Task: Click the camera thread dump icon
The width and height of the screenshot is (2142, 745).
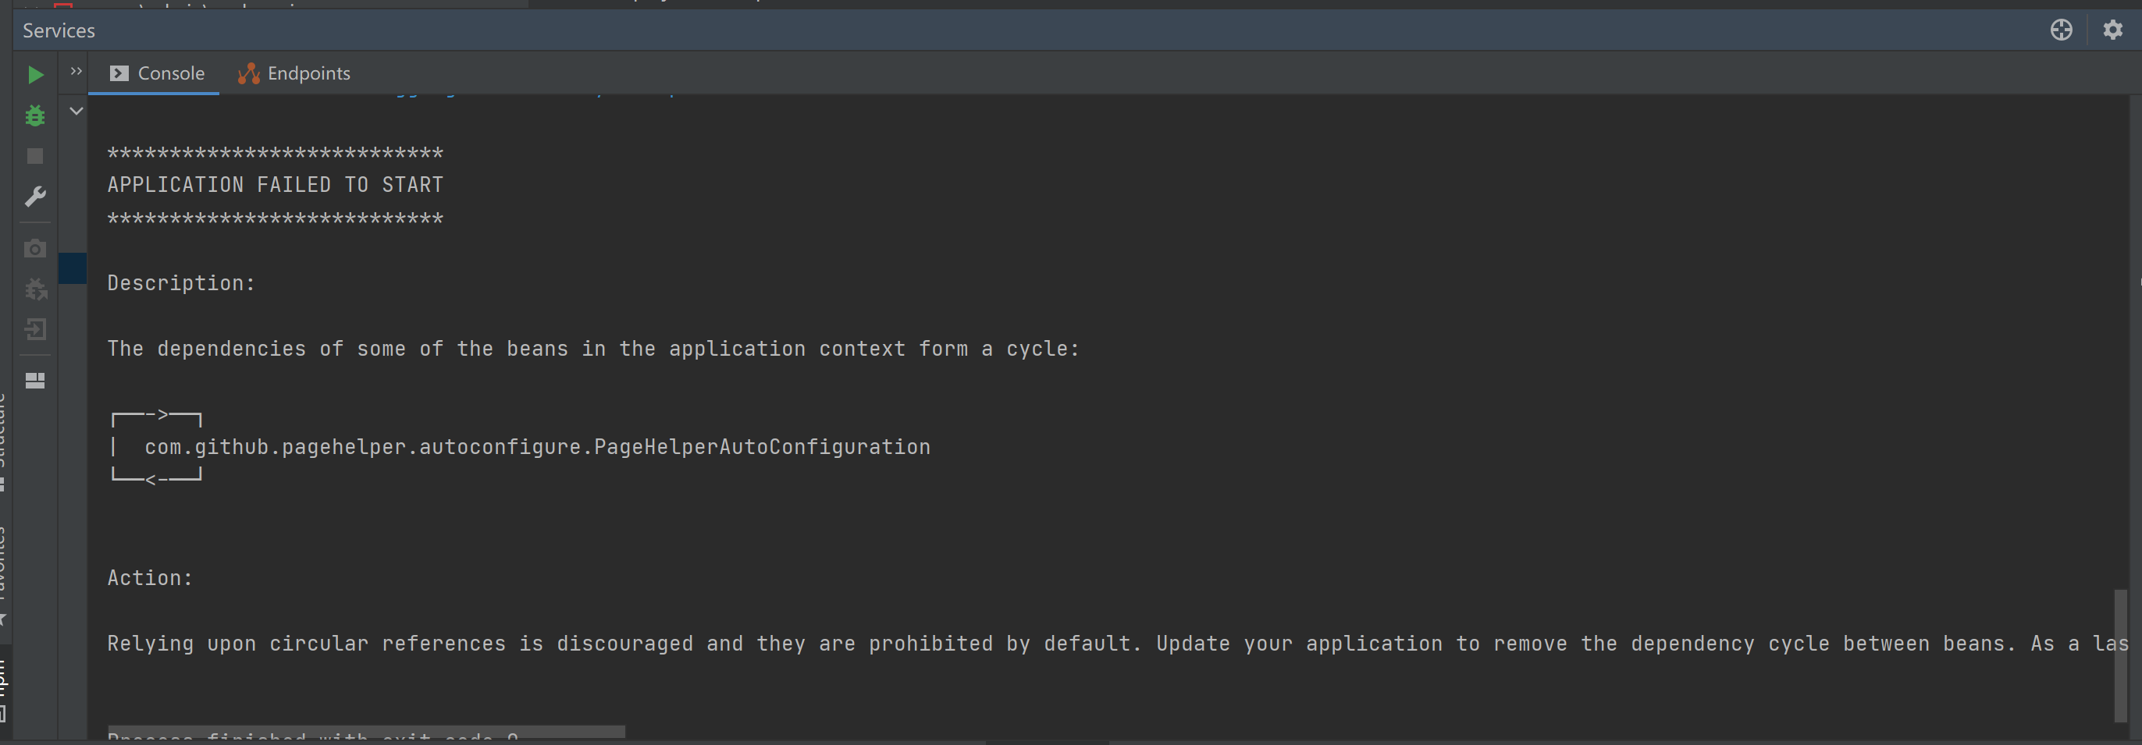Action: click(x=35, y=248)
